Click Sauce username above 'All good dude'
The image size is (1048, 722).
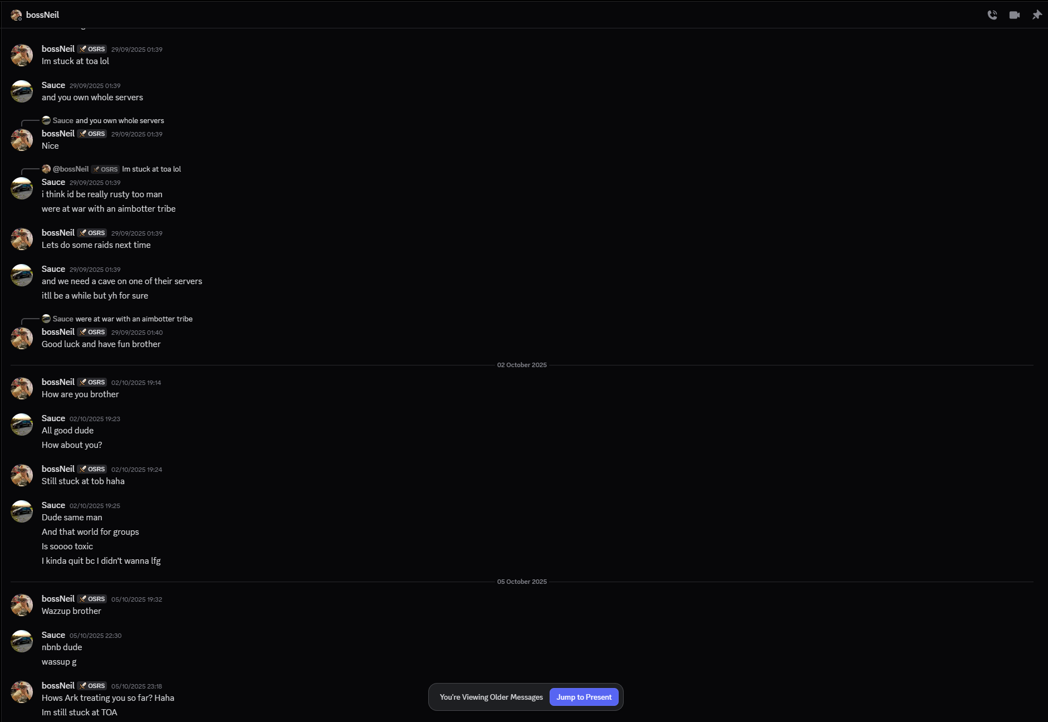point(53,418)
